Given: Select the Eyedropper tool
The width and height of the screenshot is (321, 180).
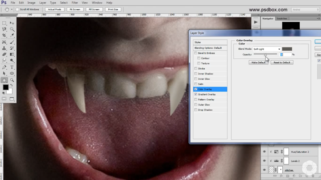Looking at the screenshot, I should (12, 36).
